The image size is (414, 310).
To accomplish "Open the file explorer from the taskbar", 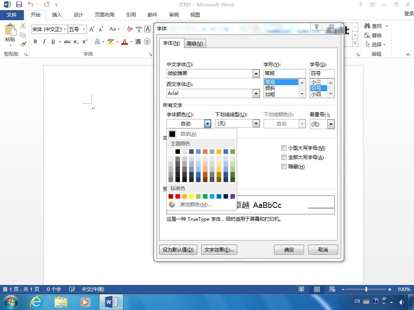I will (61, 302).
